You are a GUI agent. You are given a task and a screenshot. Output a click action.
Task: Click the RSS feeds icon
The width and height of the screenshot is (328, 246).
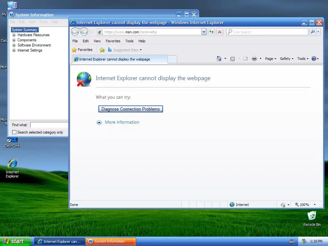click(233, 59)
